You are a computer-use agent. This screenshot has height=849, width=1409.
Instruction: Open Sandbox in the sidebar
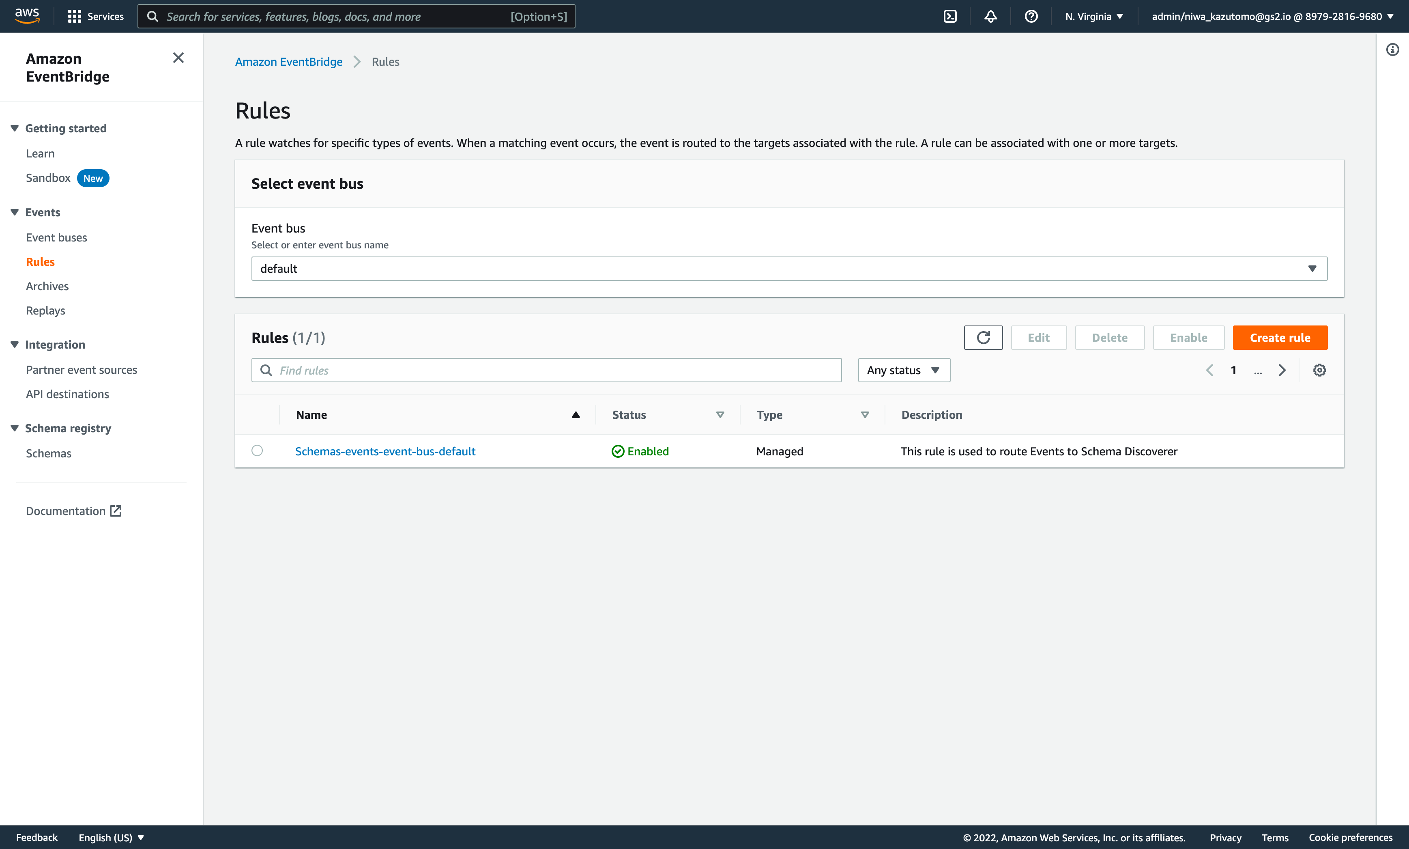48,178
